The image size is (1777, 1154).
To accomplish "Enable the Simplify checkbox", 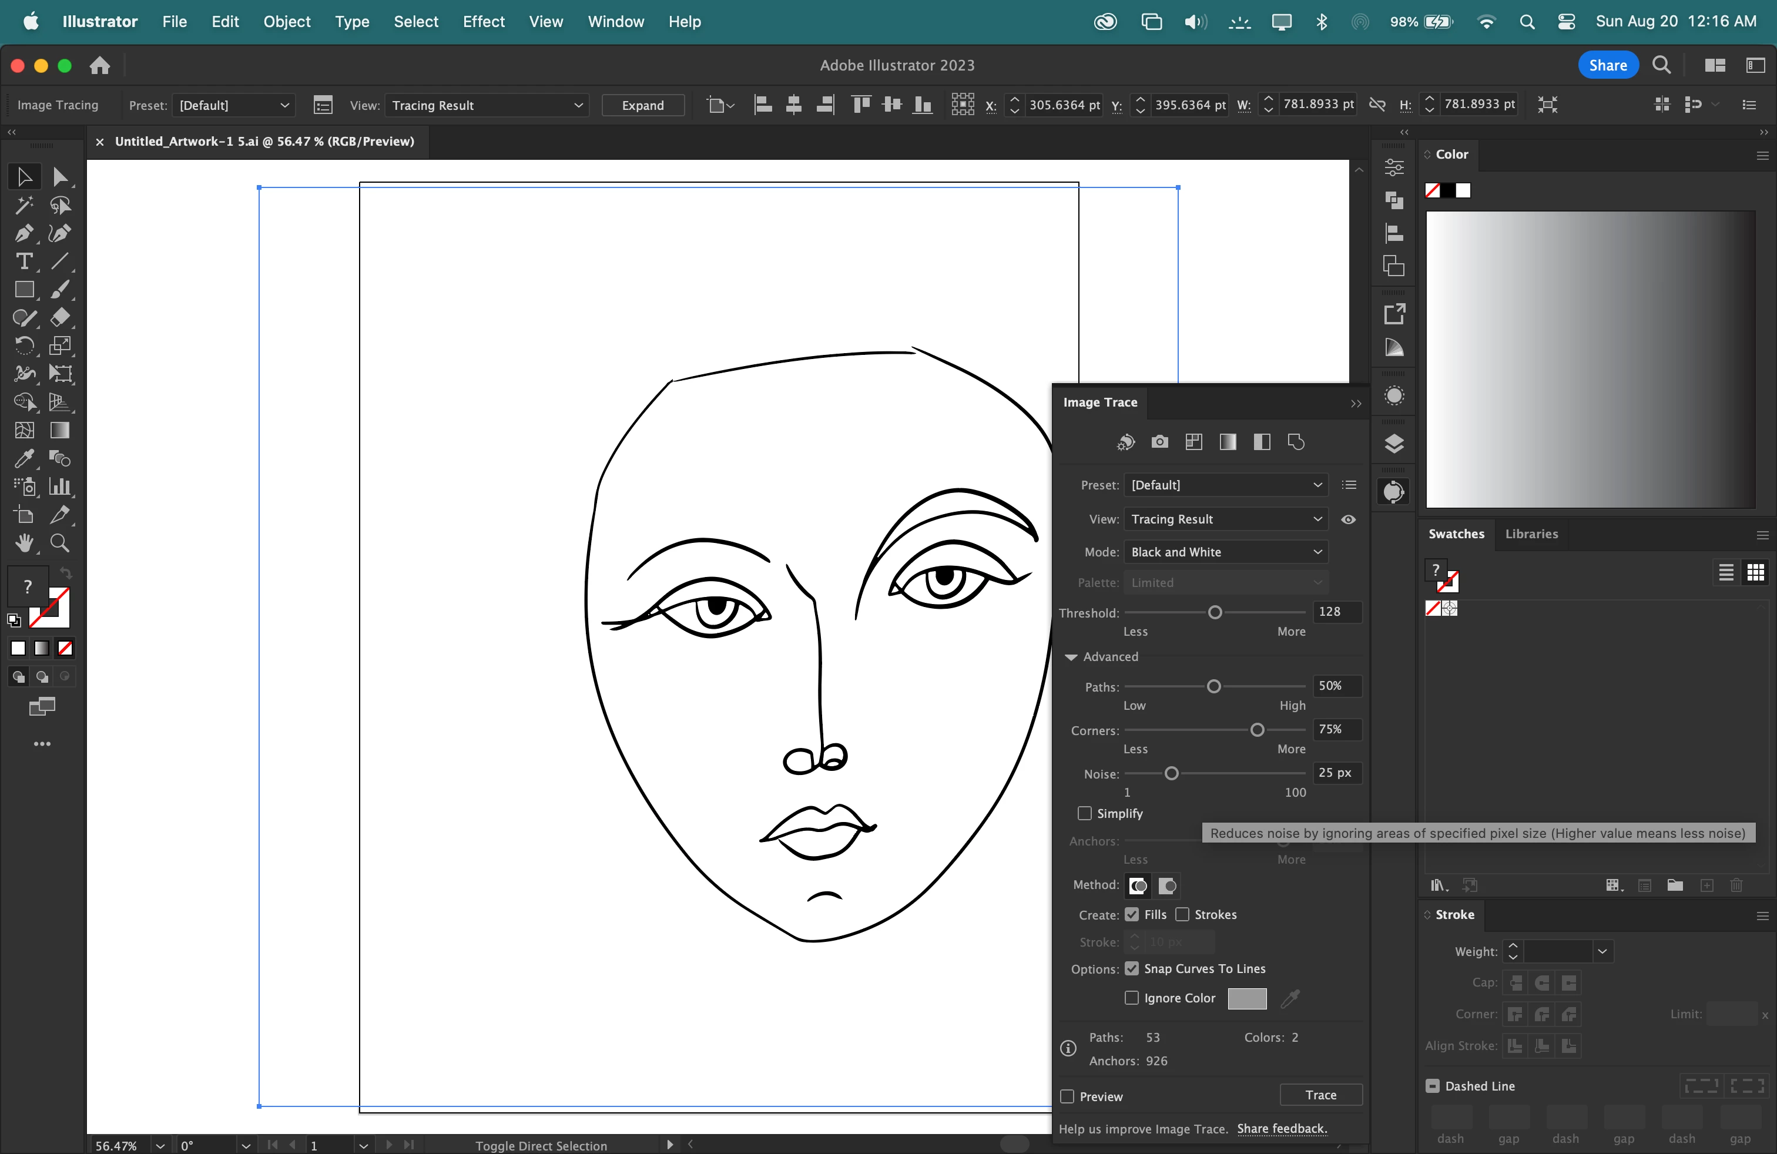I will coord(1085,813).
